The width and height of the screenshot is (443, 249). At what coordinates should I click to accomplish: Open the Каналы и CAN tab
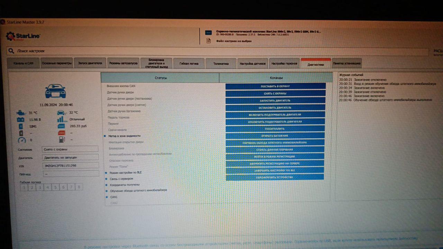pyautogui.click(x=24, y=63)
